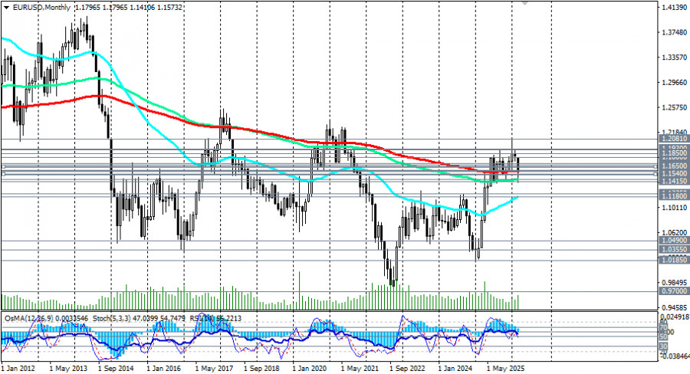The width and height of the screenshot is (690, 374).
Task: Click the 1 Jan 2020 date label
Action: [310, 369]
